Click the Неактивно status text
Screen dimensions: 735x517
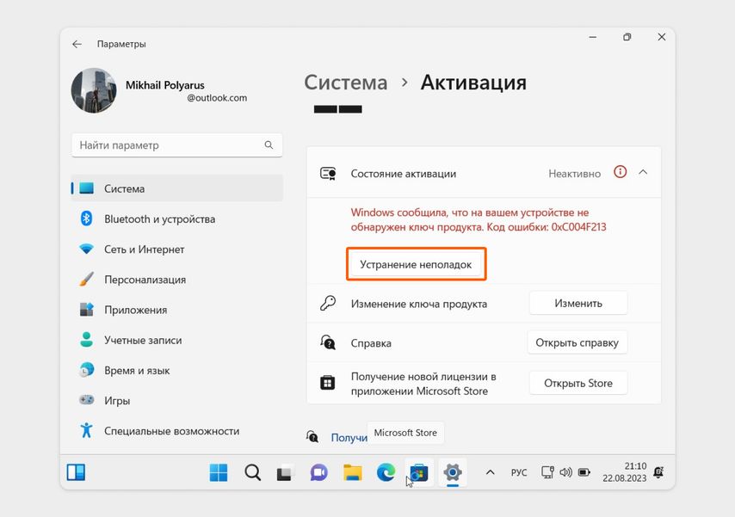(574, 174)
